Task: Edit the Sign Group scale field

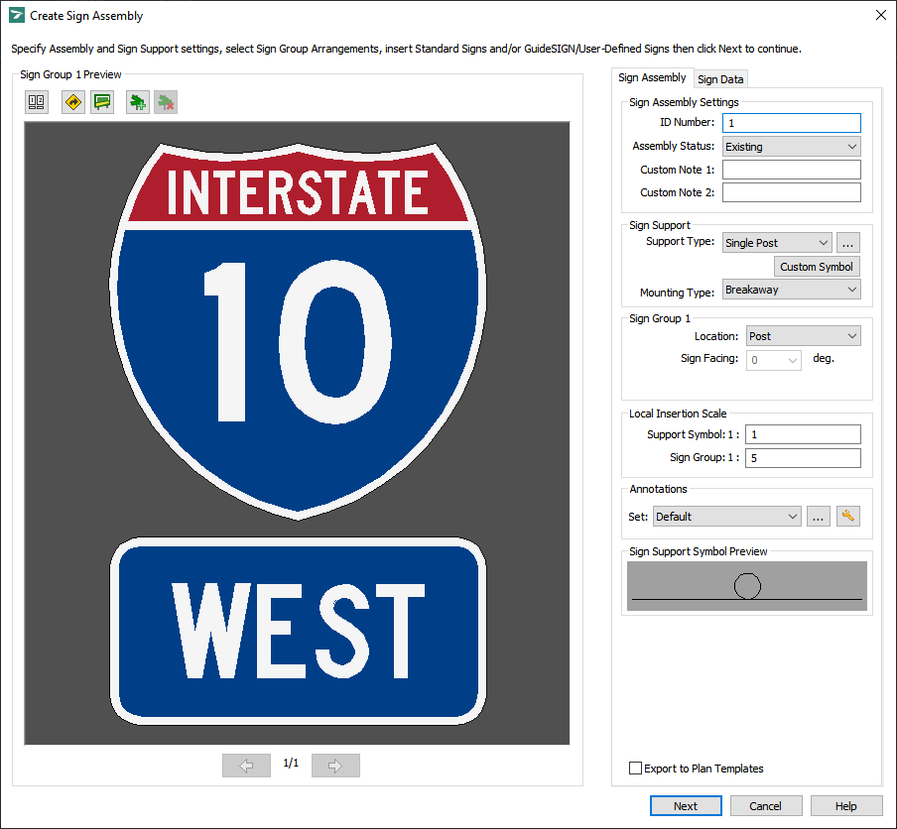Action: pyautogui.click(x=803, y=458)
